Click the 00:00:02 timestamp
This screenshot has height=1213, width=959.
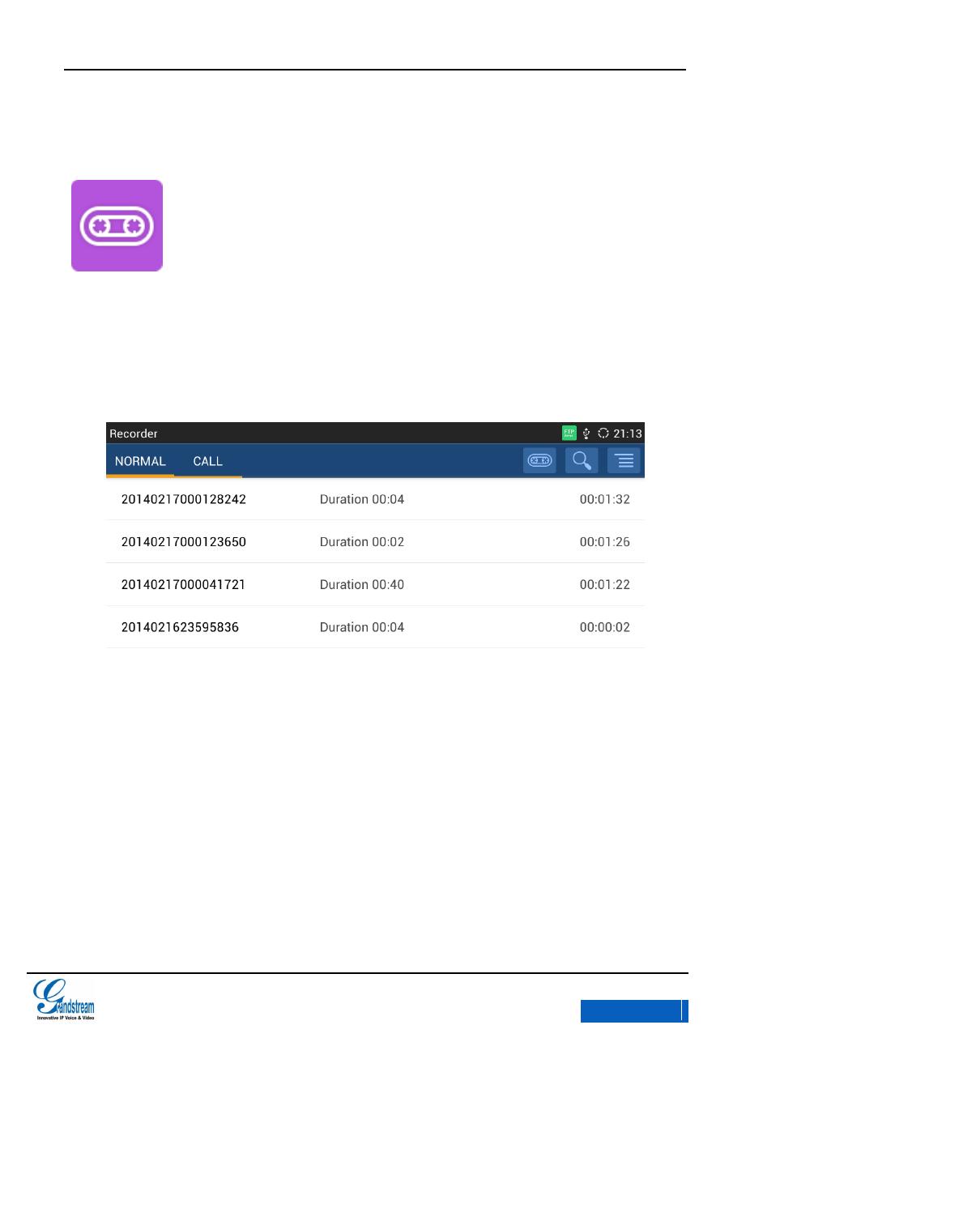(x=605, y=627)
